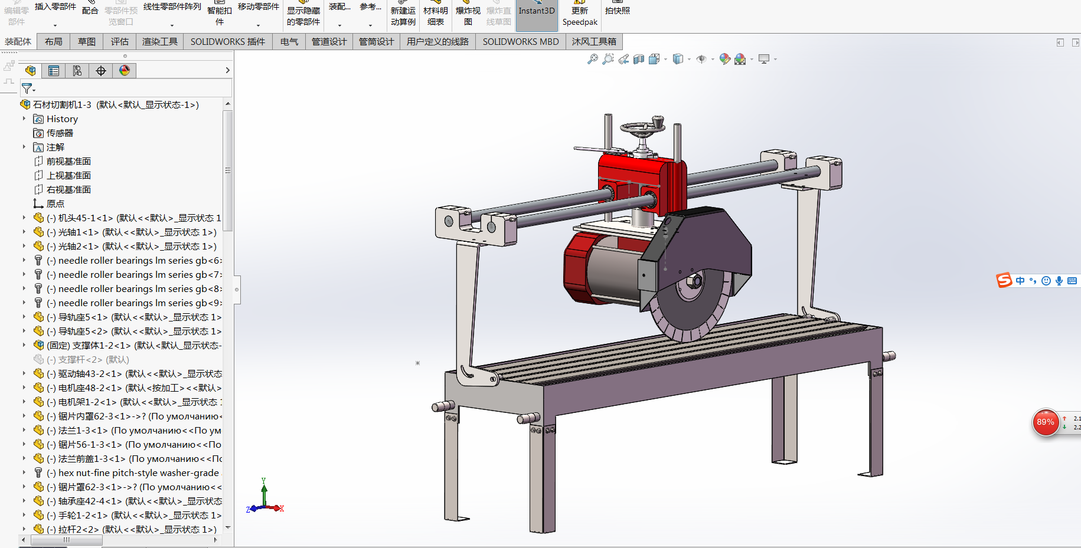Click the Display Style cube icon
Screen dimensions: 1081x548
(678, 59)
